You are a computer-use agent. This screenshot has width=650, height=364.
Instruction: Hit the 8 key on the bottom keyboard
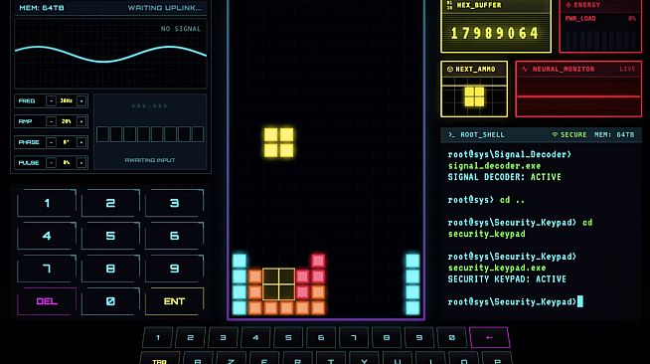tap(387, 337)
